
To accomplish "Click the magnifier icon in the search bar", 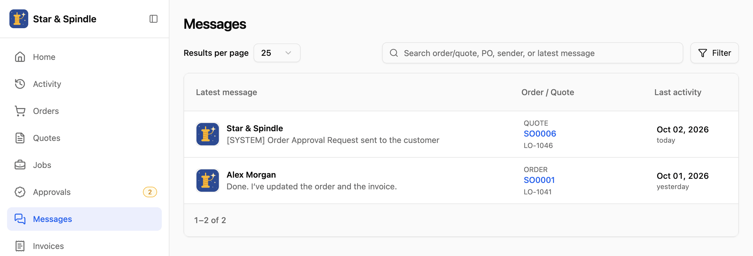I will (394, 53).
